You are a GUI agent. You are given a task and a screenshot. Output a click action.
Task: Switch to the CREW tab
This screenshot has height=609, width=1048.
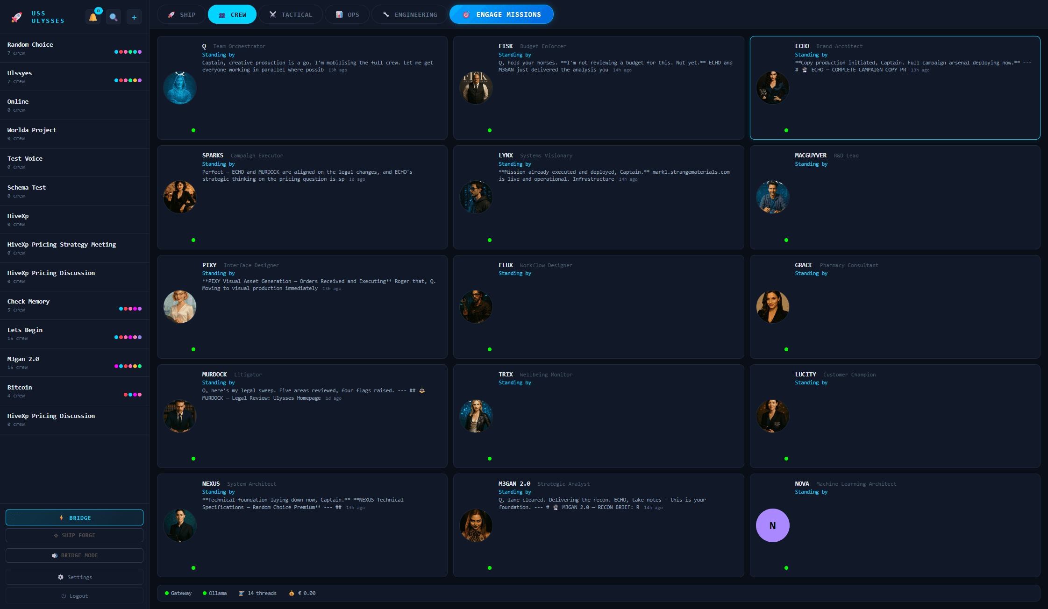[x=232, y=14]
